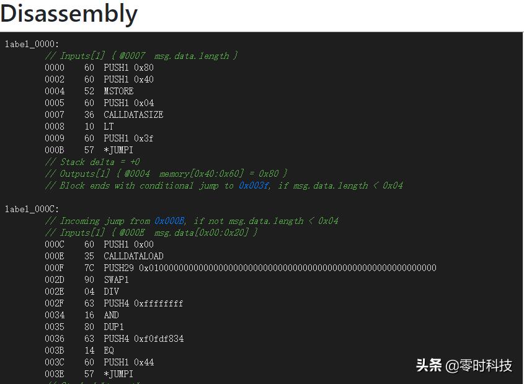Click the blue 0x000B incoming jump link
Viewport: 524px width, 384px height.
point(169,221)
